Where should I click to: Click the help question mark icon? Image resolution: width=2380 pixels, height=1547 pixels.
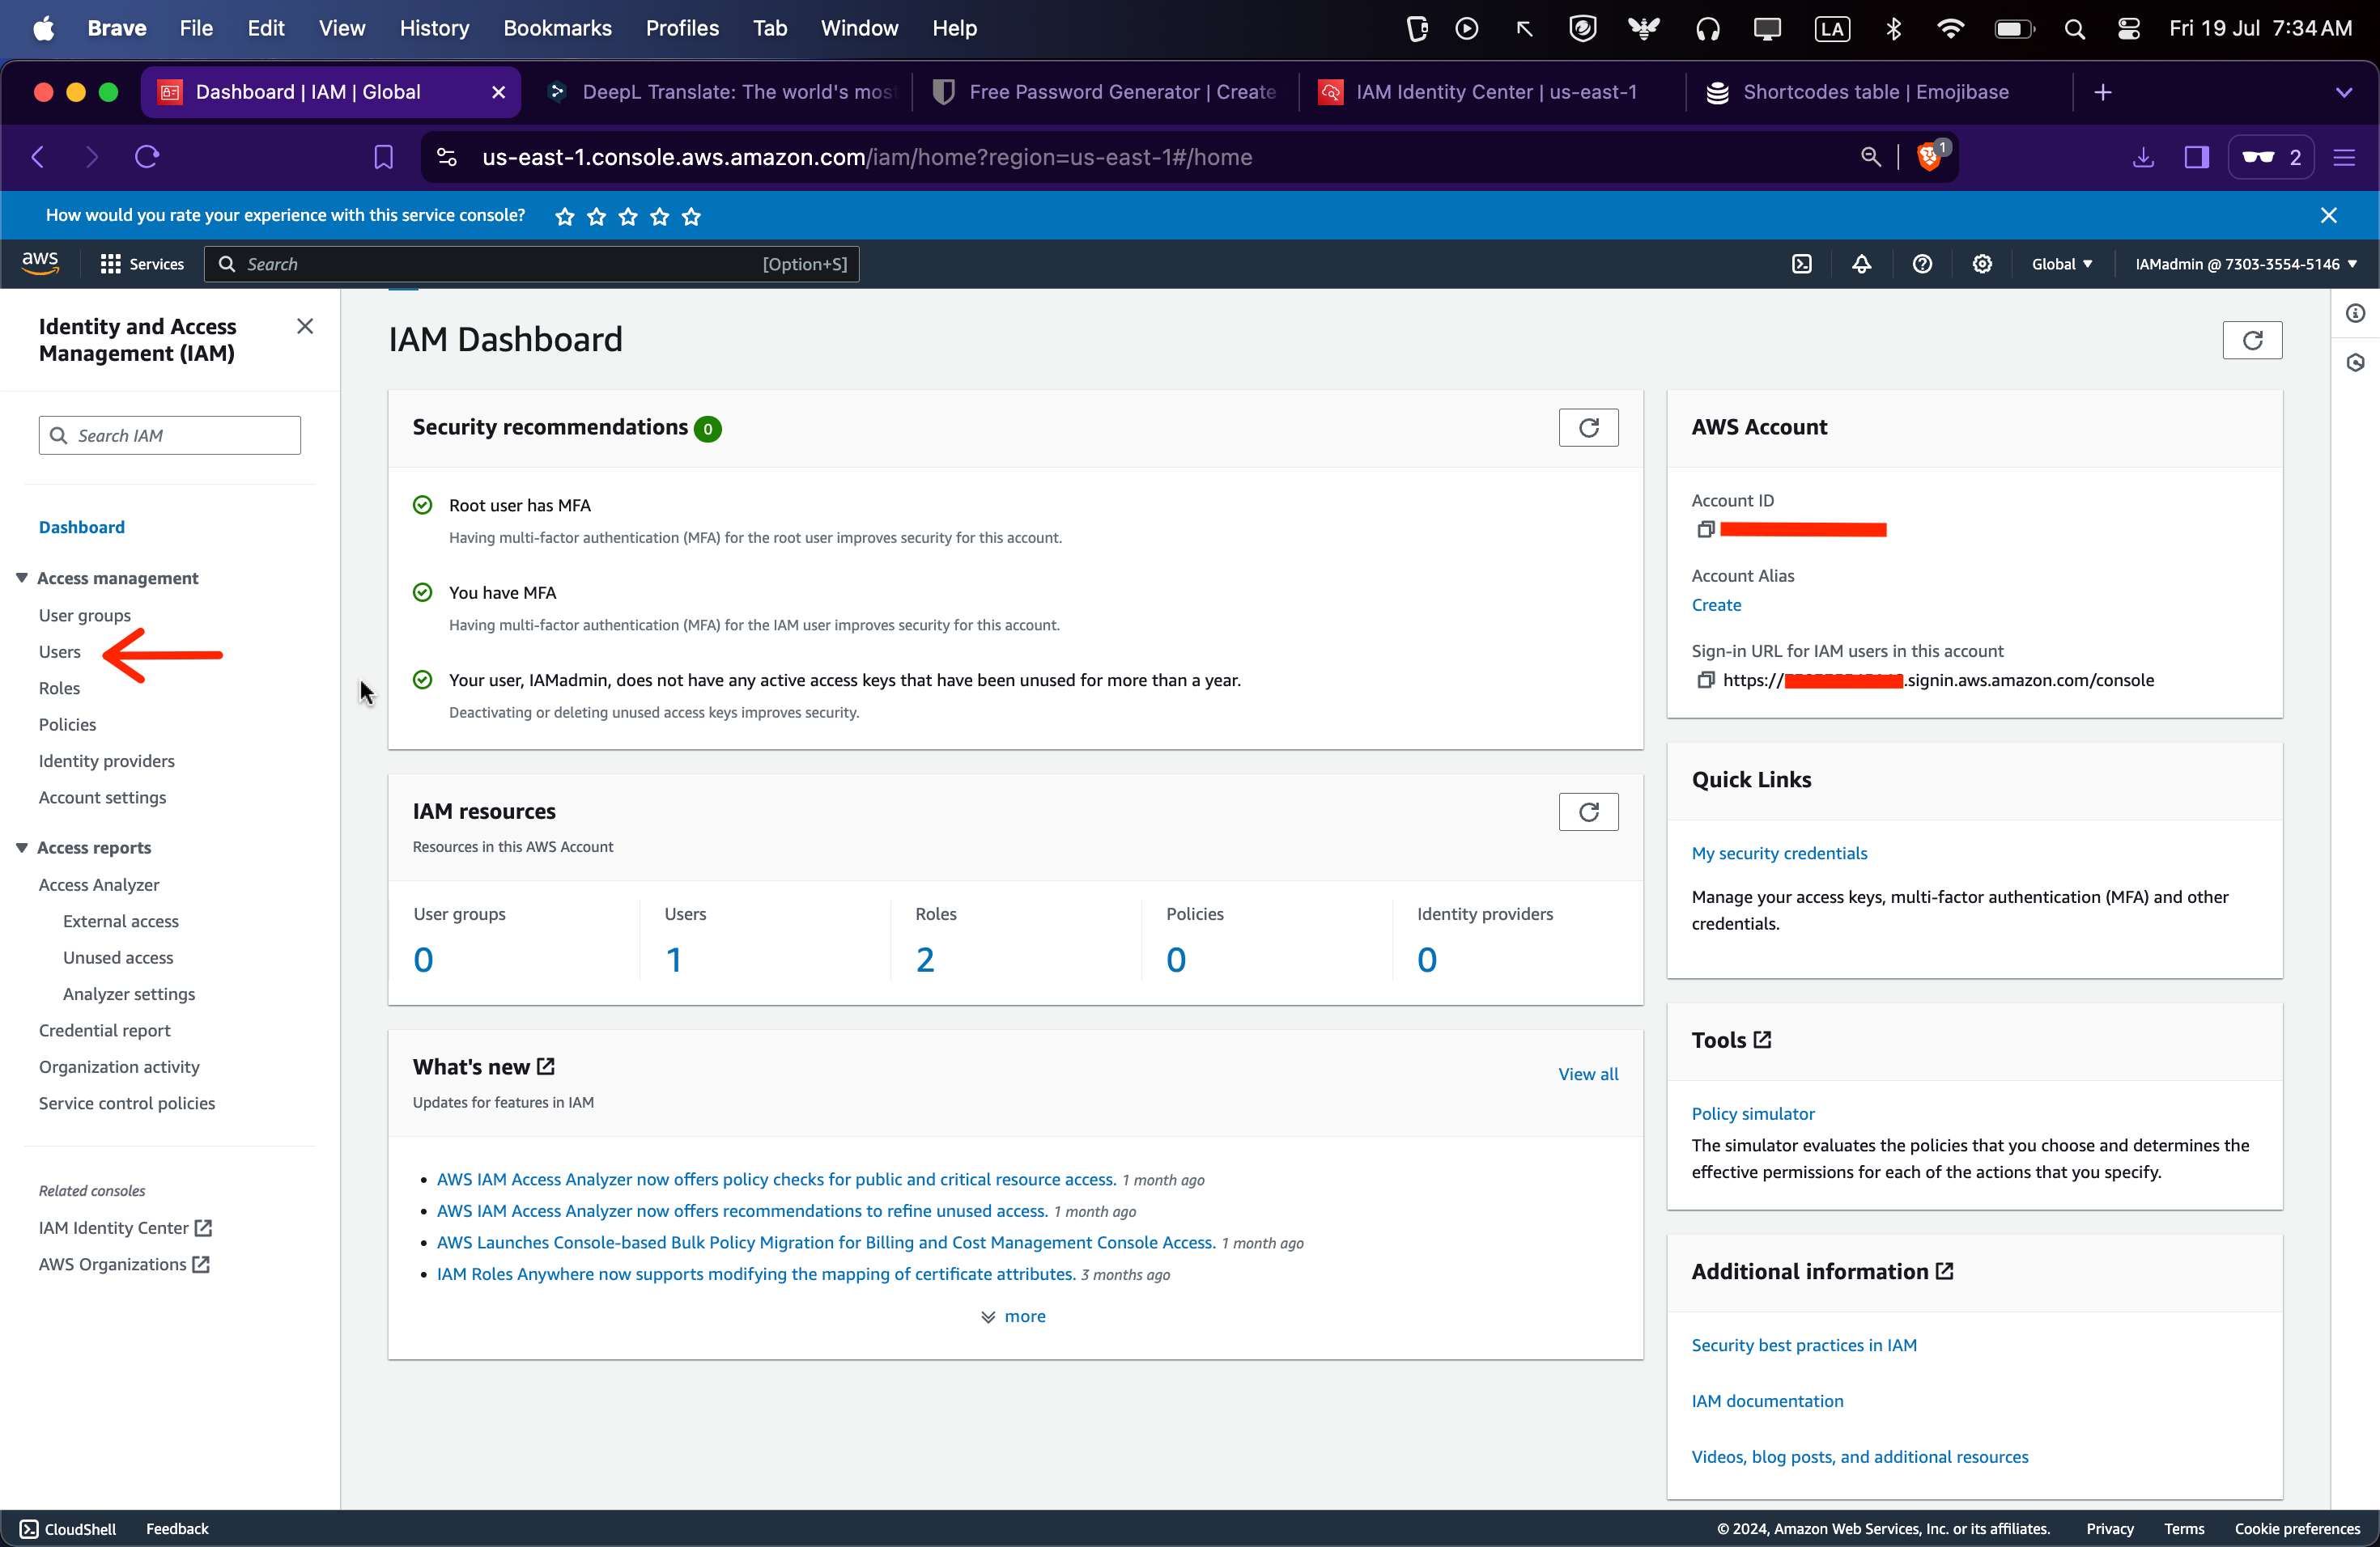click(x=1921, y=264)
